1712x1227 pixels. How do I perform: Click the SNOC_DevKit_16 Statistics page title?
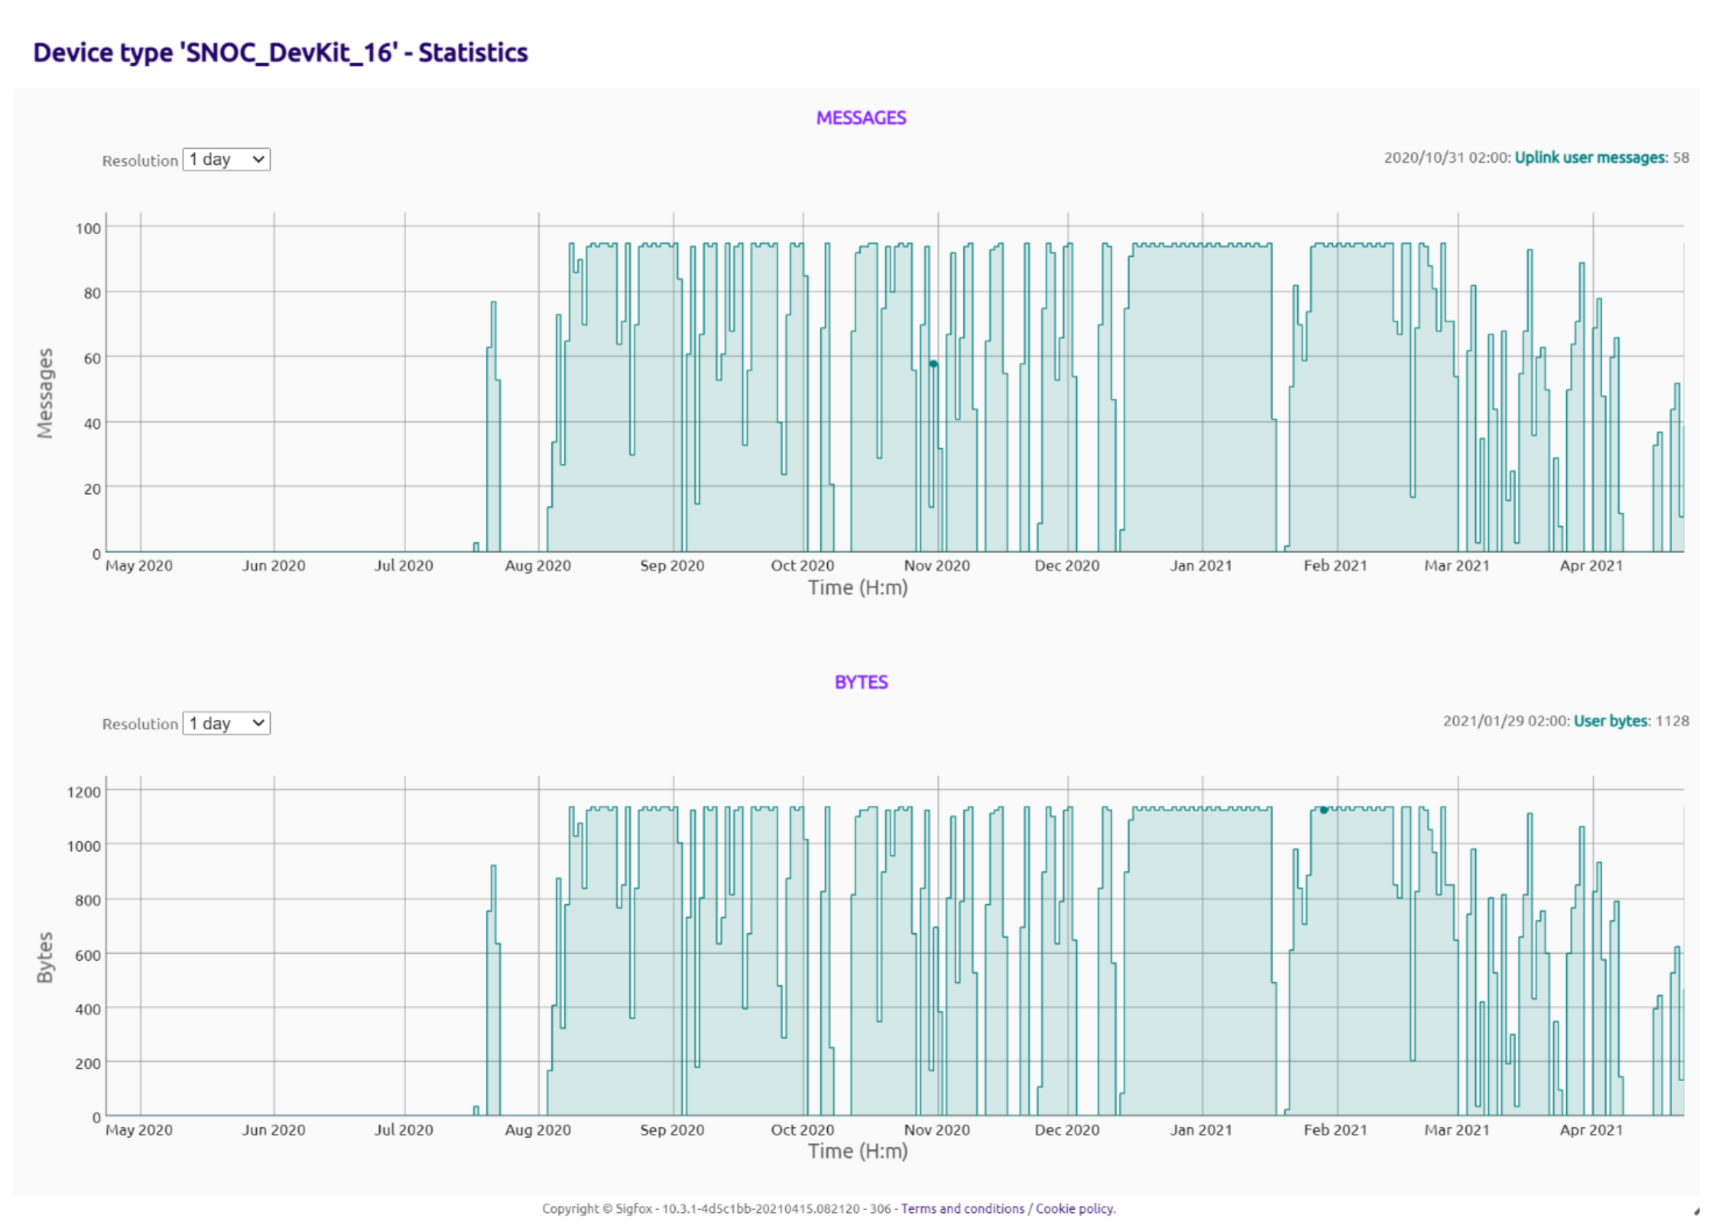[280, 53]
